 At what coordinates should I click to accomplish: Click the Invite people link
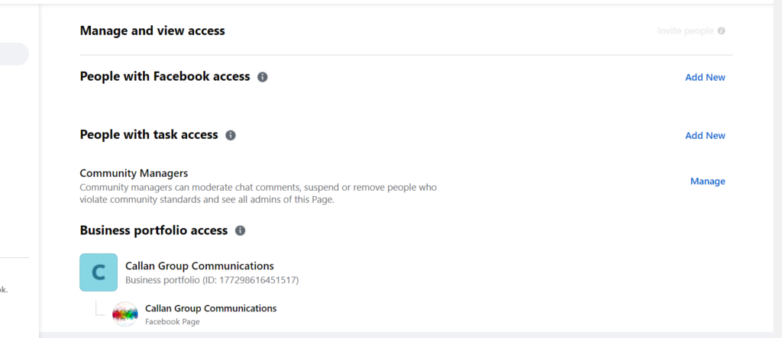click(x=686, y=31)
